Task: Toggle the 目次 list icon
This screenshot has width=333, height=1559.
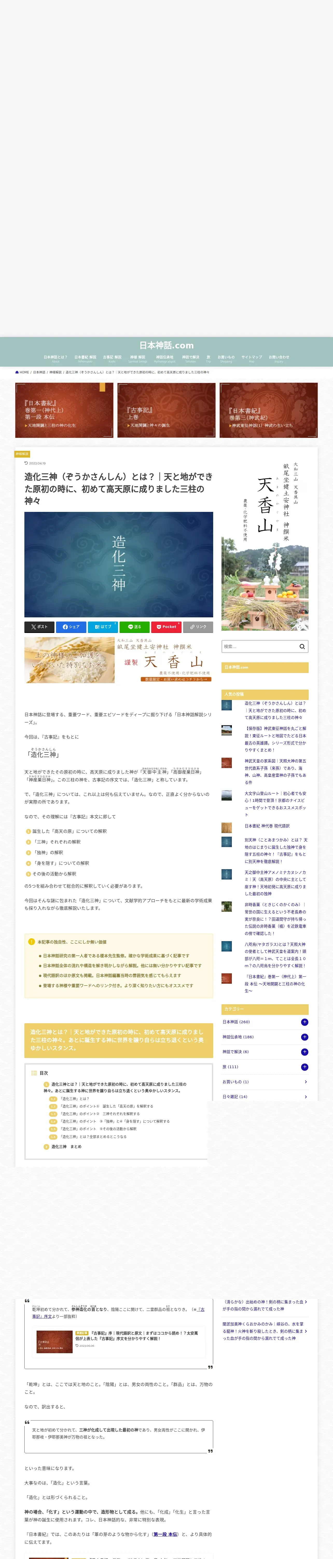Action: tap(34, 1073)
